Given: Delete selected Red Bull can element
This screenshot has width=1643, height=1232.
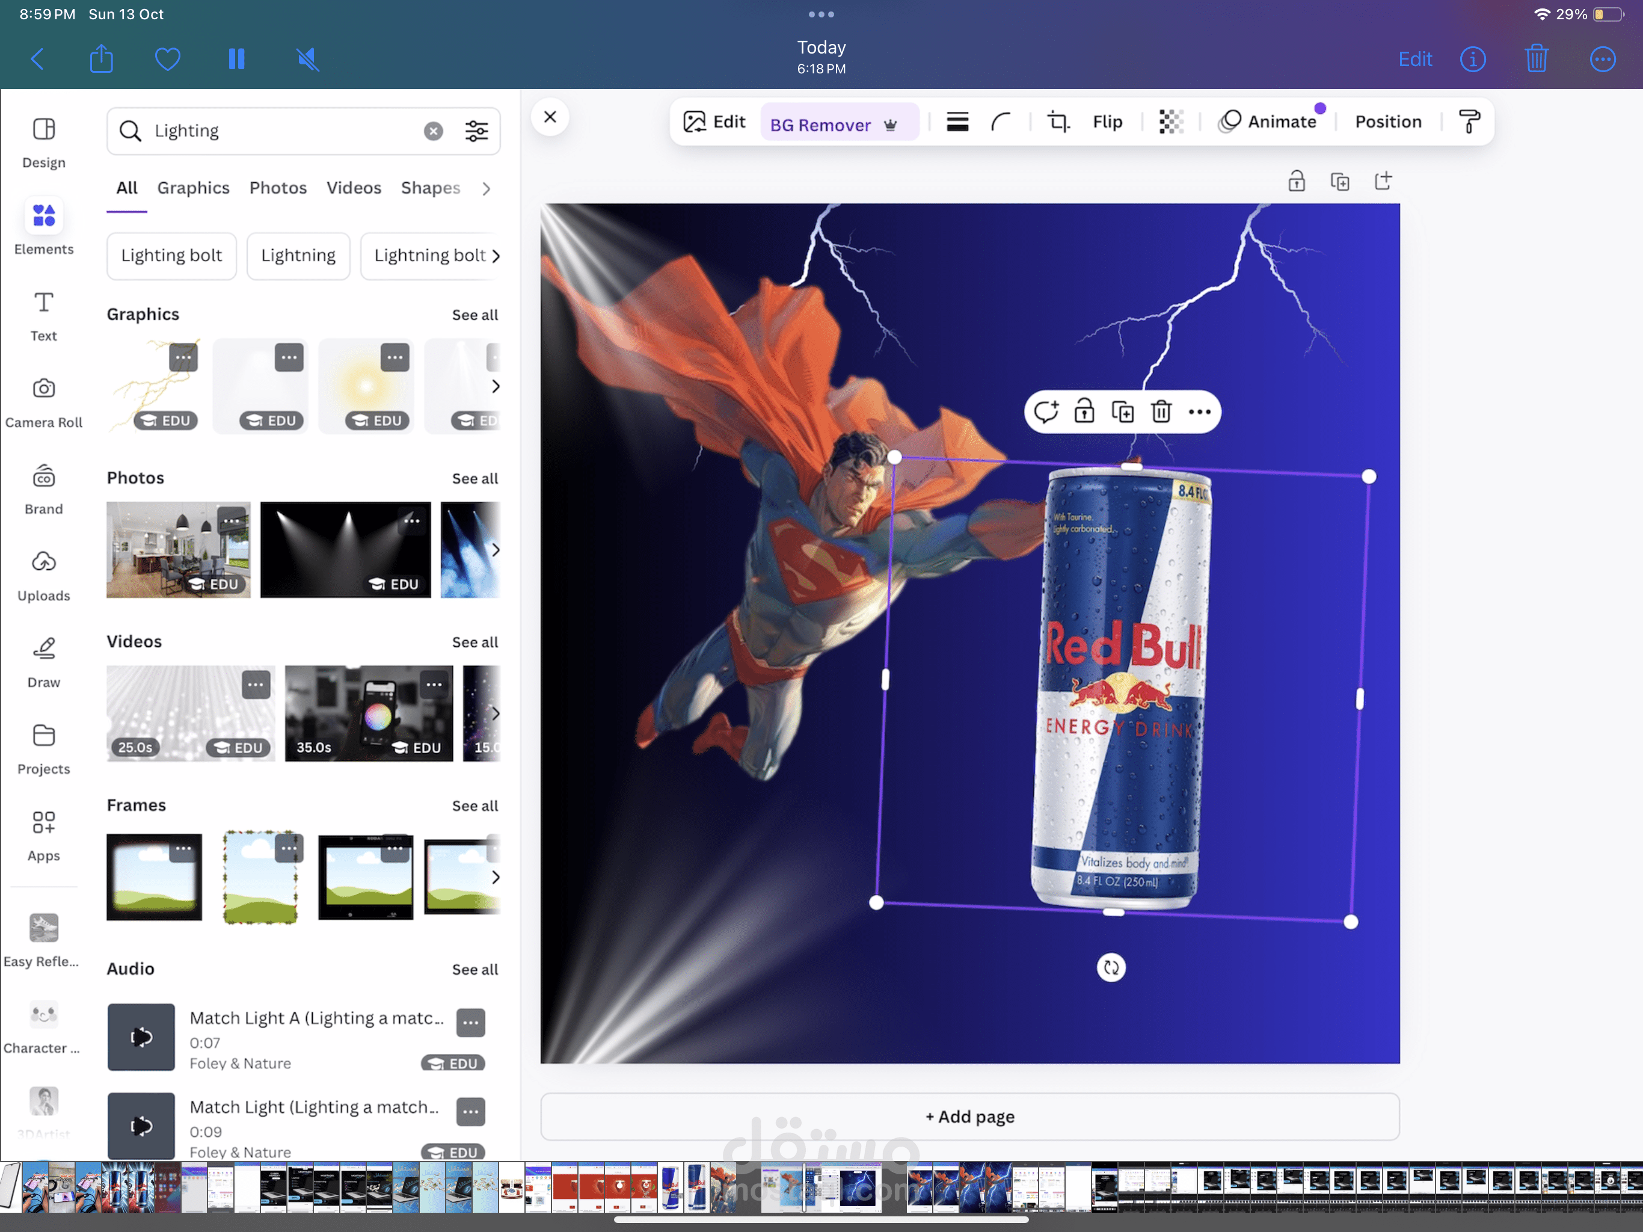Looking at the screenshot, I should coord(1161,411).
